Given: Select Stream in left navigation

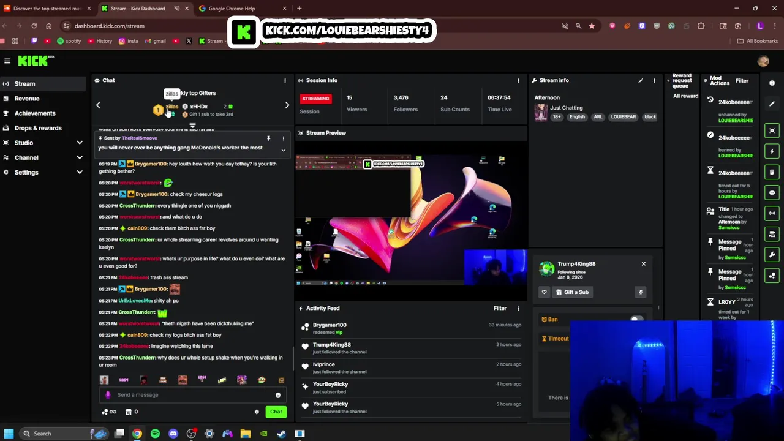Looking at the screenshot, I should (x=43, y=84).
